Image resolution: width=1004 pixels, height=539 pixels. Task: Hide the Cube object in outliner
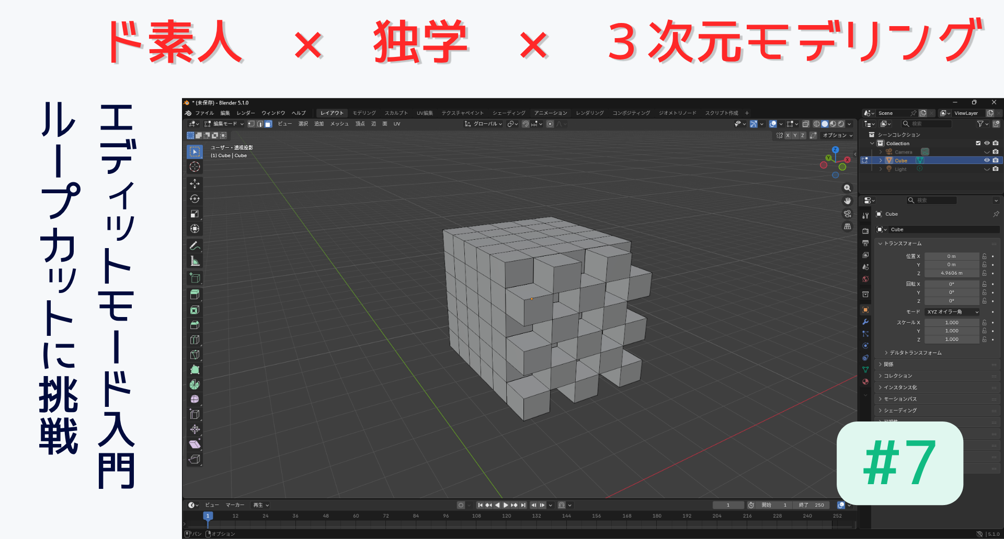tap(987, 160)
